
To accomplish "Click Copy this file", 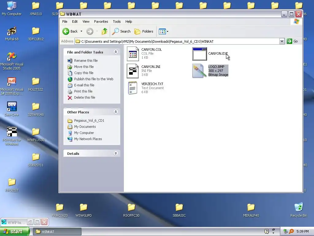I will [x=84, y=73].
